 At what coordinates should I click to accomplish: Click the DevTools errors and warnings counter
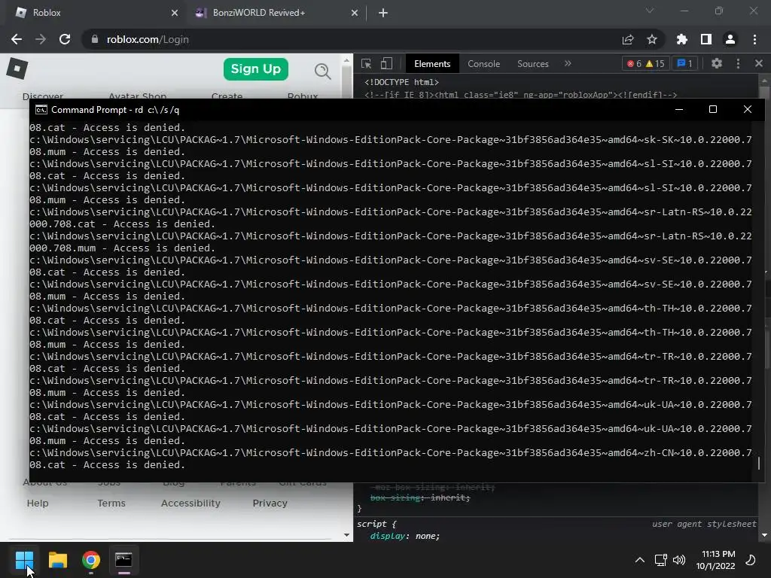(x=645, y=63)
